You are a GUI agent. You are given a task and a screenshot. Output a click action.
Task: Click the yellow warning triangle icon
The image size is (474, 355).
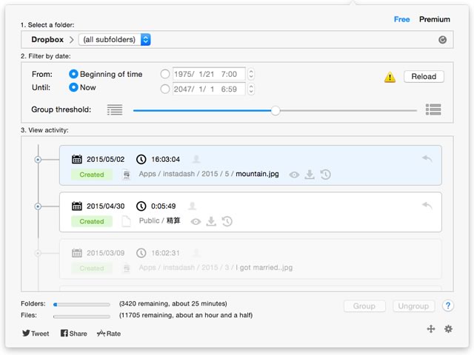point(390,77)
